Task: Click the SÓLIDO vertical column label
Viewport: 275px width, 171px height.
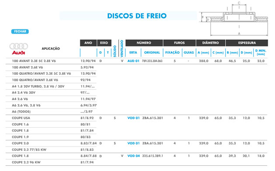Action: [x=115, y=51]
